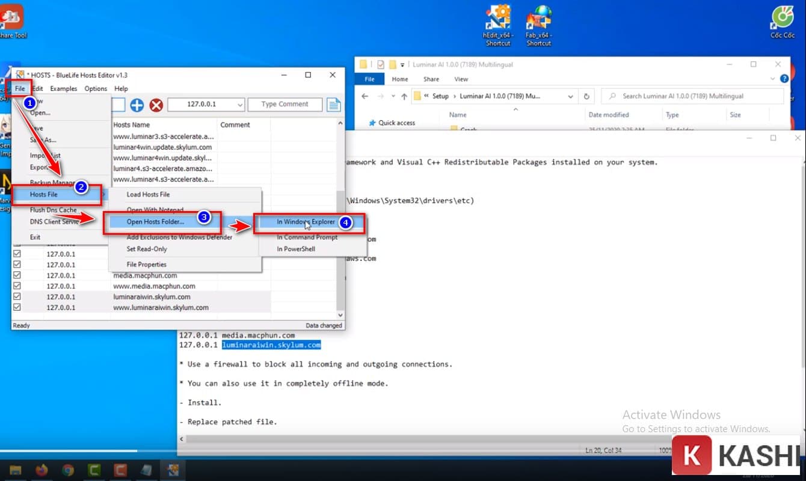This screenshot has width=806, height=481.
Task: Open the Share tab in Explorer
Action: click(x=431, y=79)
